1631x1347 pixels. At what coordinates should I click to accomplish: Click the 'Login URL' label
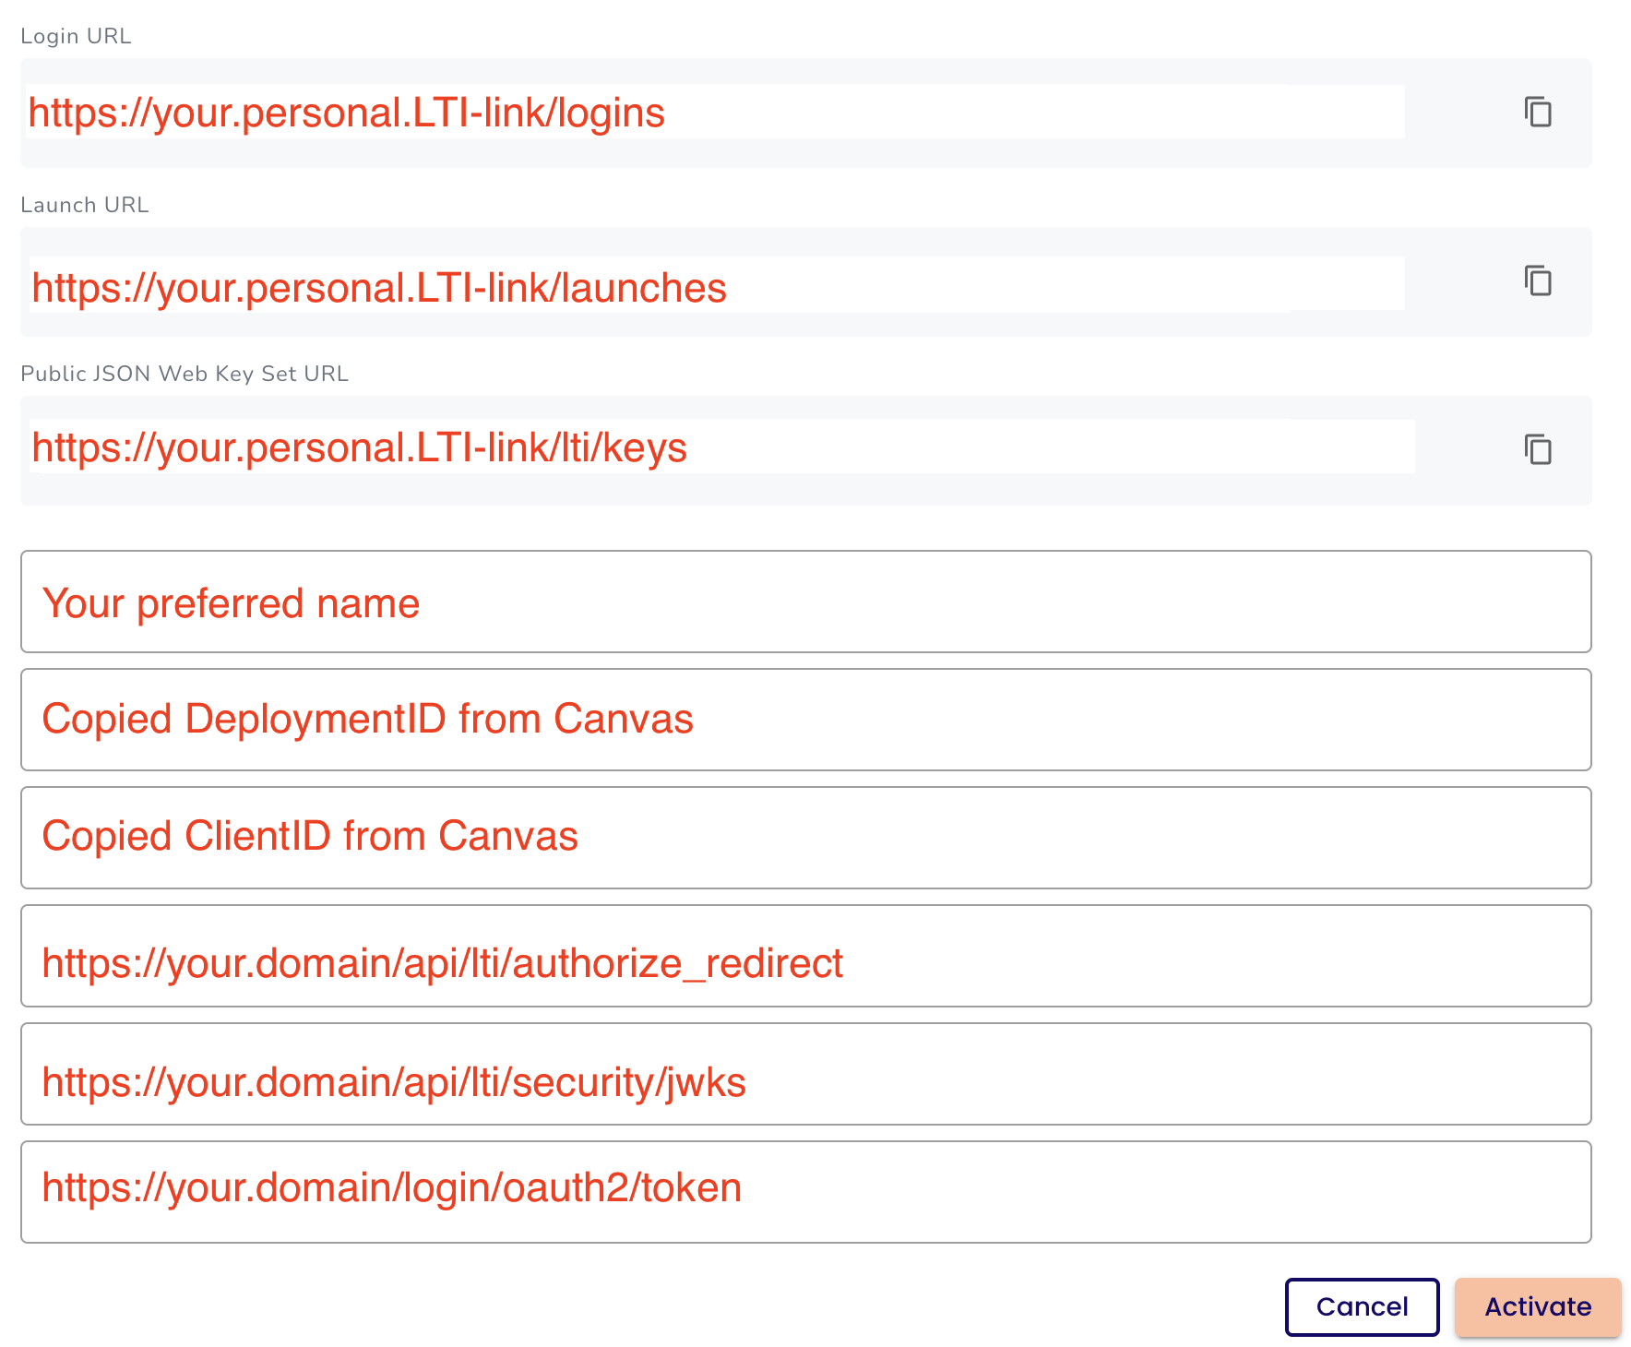[x=76, y=36]
